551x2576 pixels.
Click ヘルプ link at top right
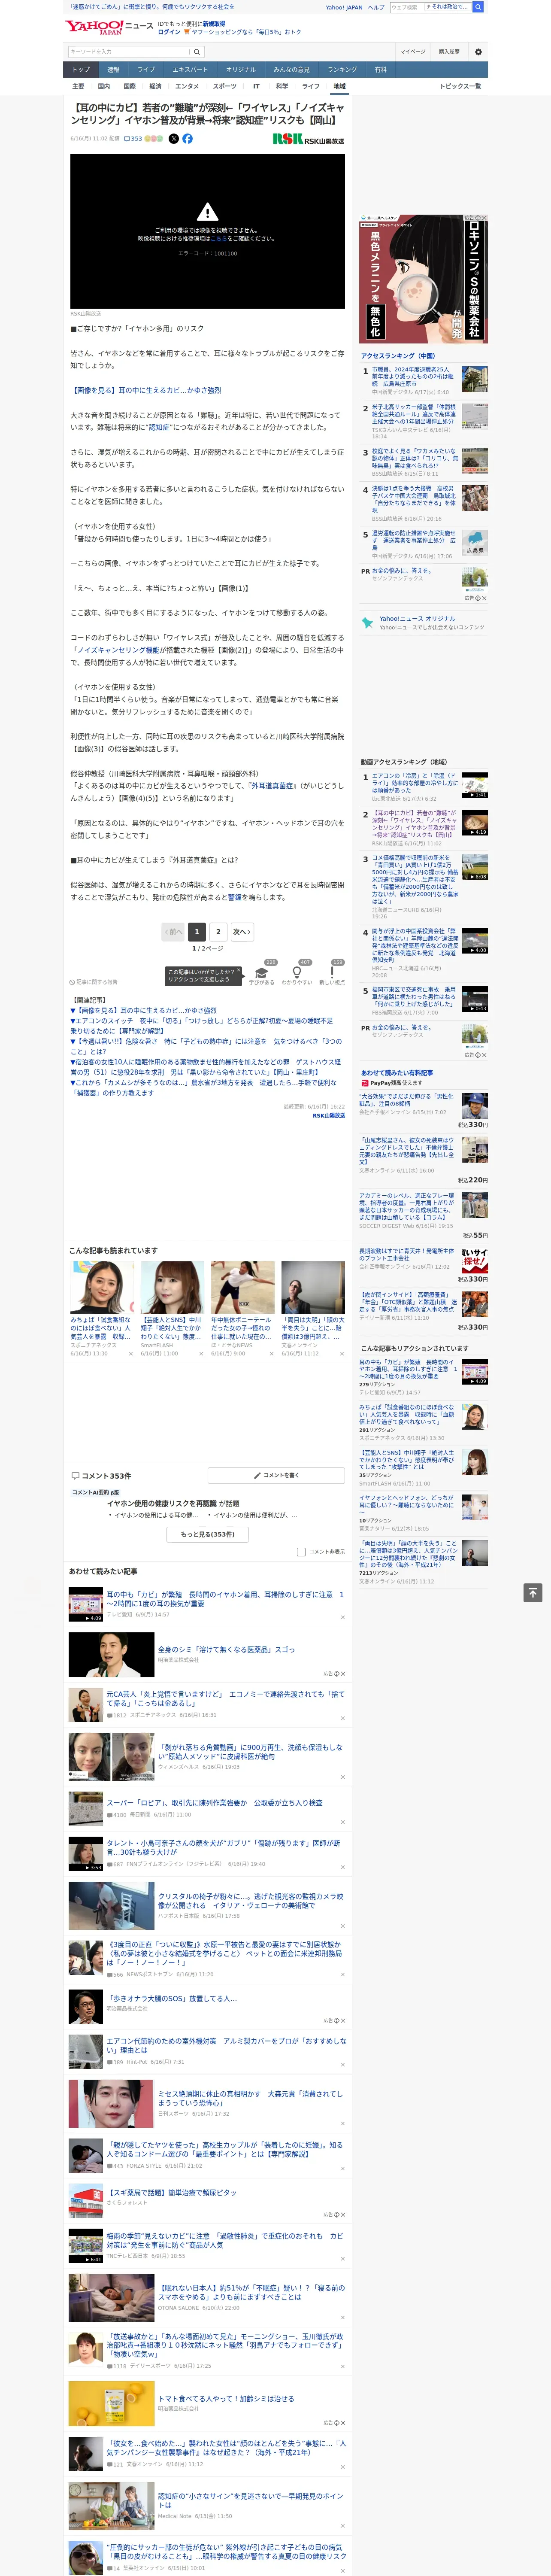pos(376,7)
